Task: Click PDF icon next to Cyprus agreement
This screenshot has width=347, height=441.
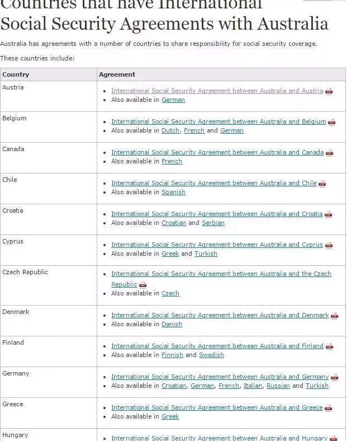Action: 329,245
